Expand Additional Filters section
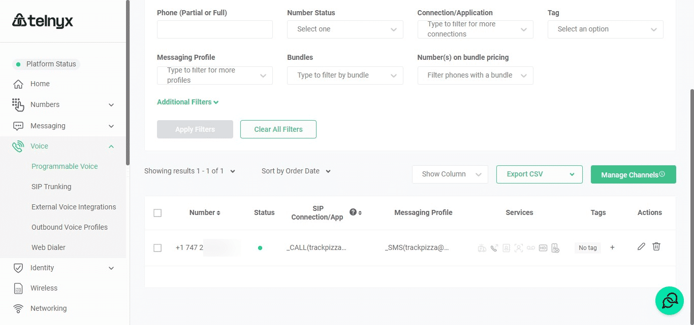694x325 pixels. point(187,102)
